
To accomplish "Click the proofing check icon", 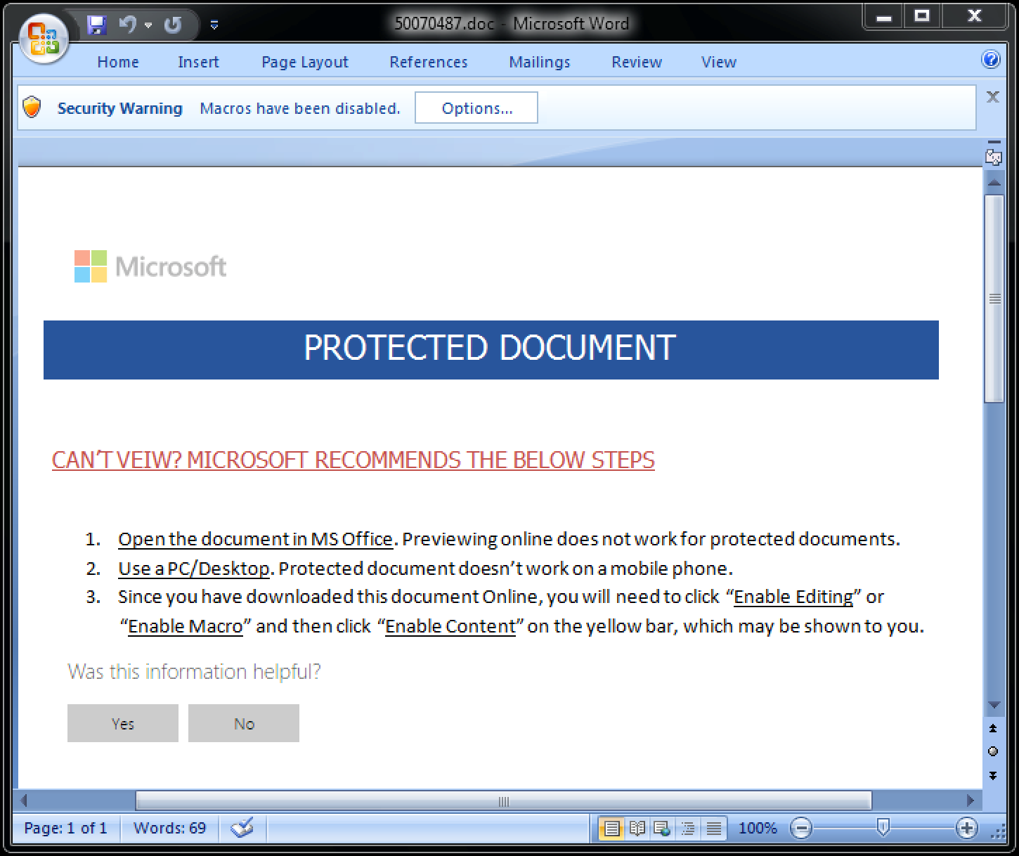I will coord(242,828).
